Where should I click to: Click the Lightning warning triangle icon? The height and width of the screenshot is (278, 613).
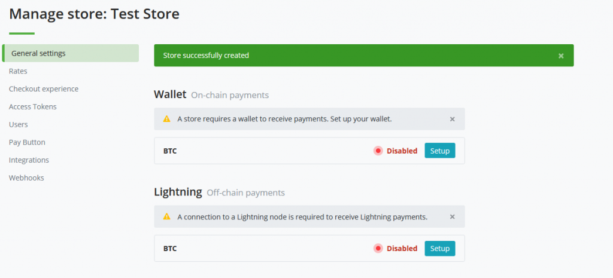tap(167, 216)
